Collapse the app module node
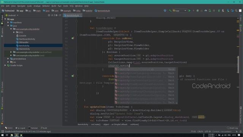Screen dimensions: 243x137 [x=5, y=19]
